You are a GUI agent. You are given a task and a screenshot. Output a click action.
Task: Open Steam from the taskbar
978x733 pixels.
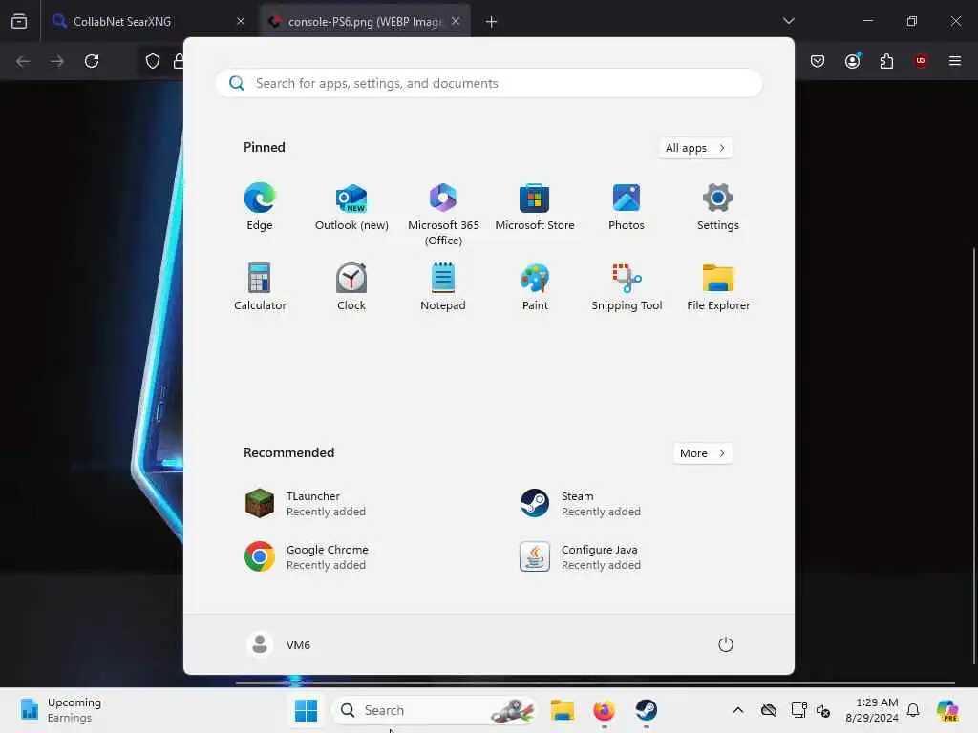(x=647, y=710)
